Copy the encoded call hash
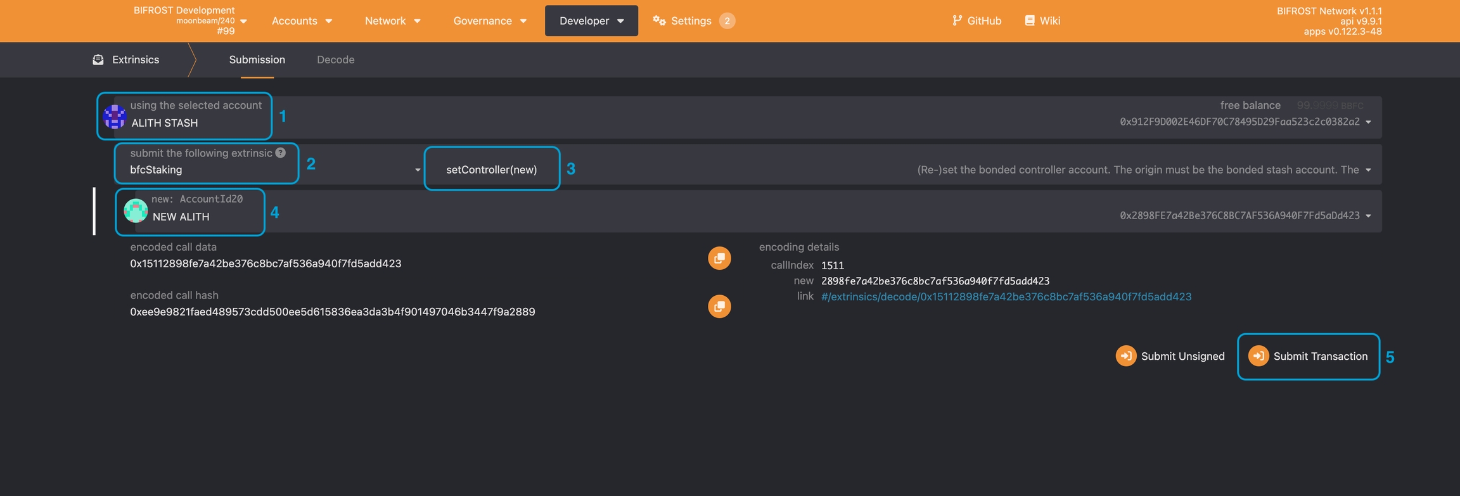The height and width of the screenshot is (496, 1460). (719, 307)
